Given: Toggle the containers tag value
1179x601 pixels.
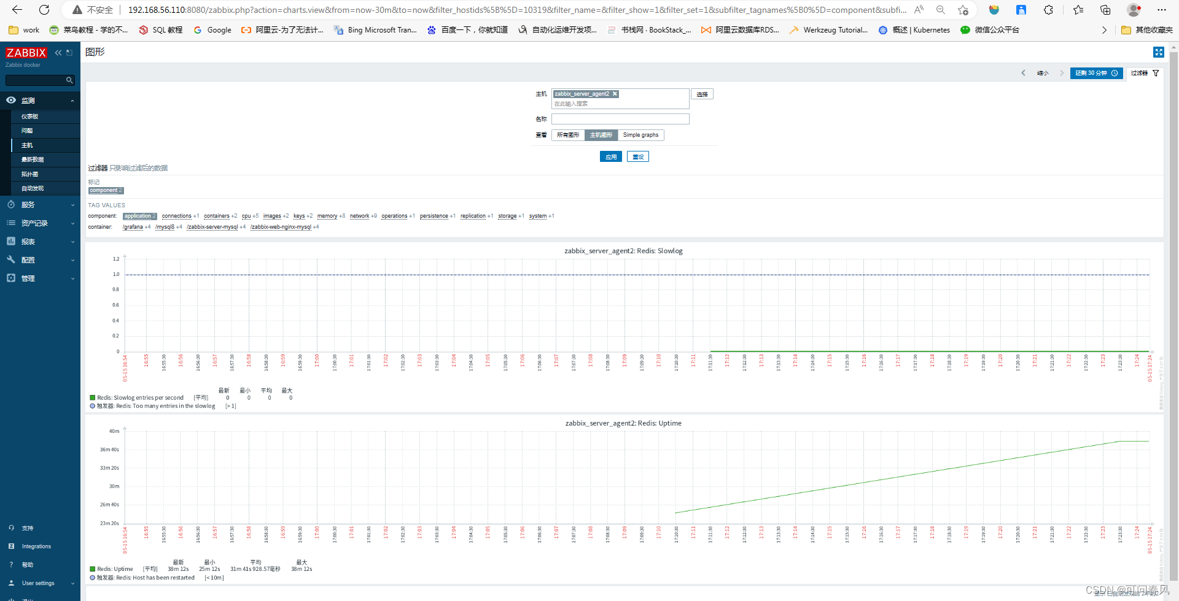Looking at the screenshot, I should [216, 216].
